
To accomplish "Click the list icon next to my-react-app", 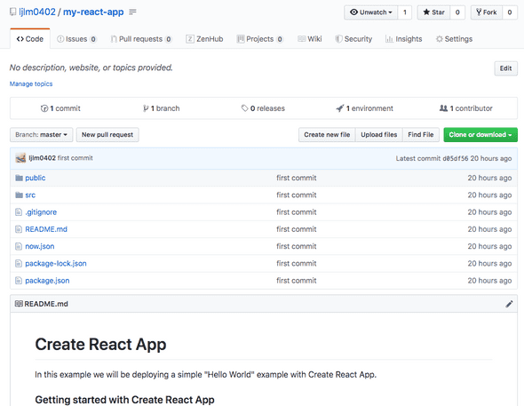I will tap(132, 12).
